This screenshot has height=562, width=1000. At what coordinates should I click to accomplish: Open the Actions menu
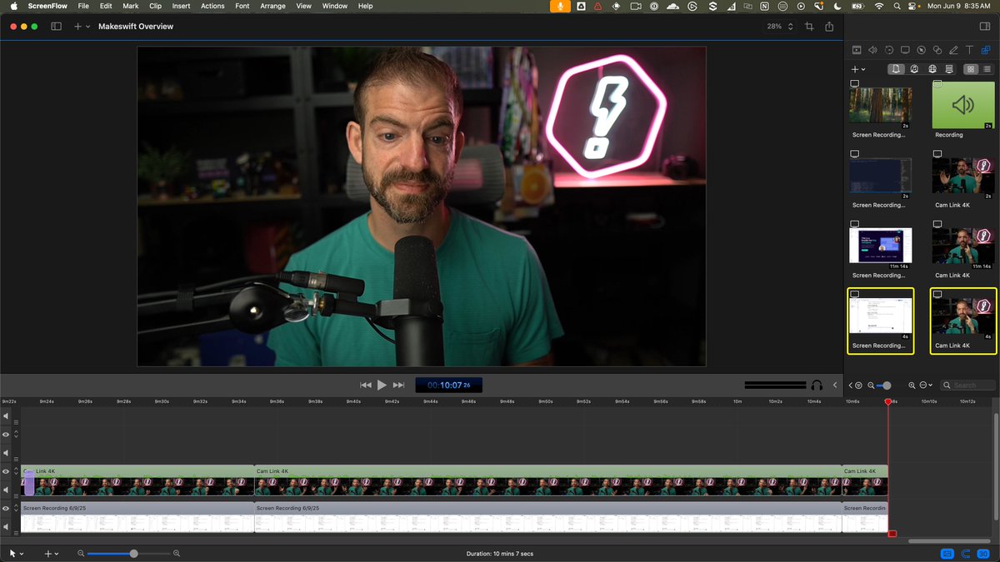(x=212, y=6)
